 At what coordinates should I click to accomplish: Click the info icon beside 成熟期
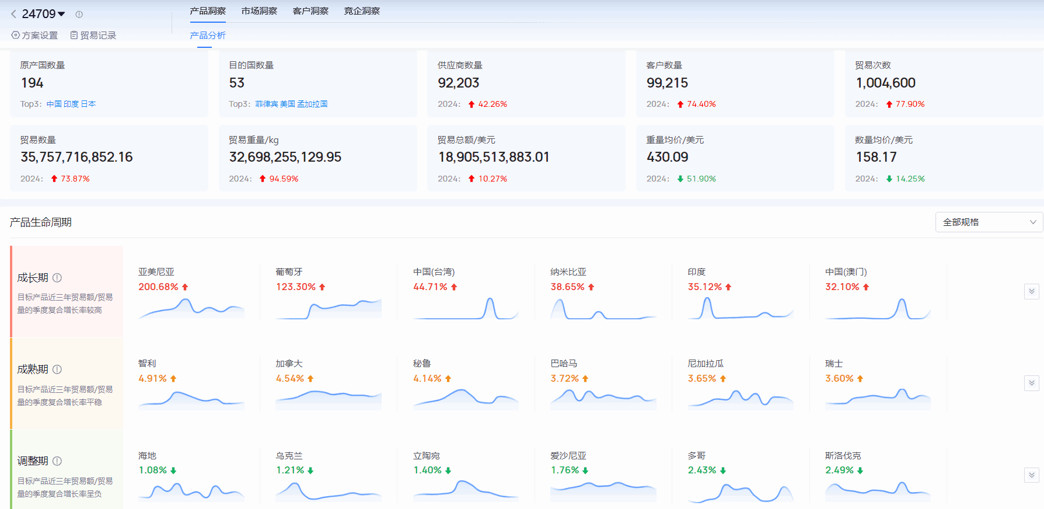click(x=57, y=369)
